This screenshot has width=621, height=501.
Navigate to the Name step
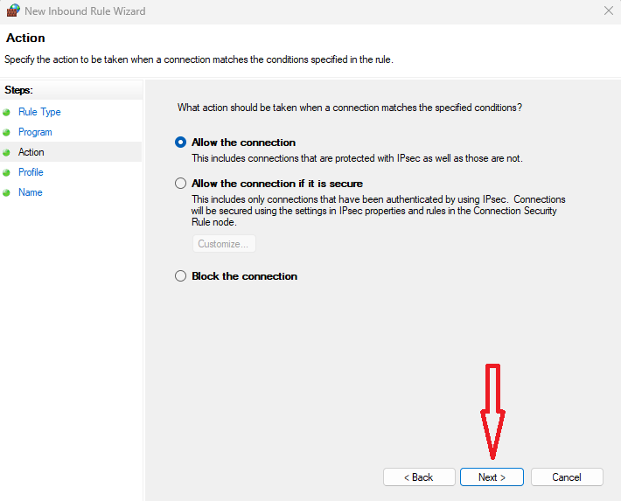[30, 192]
